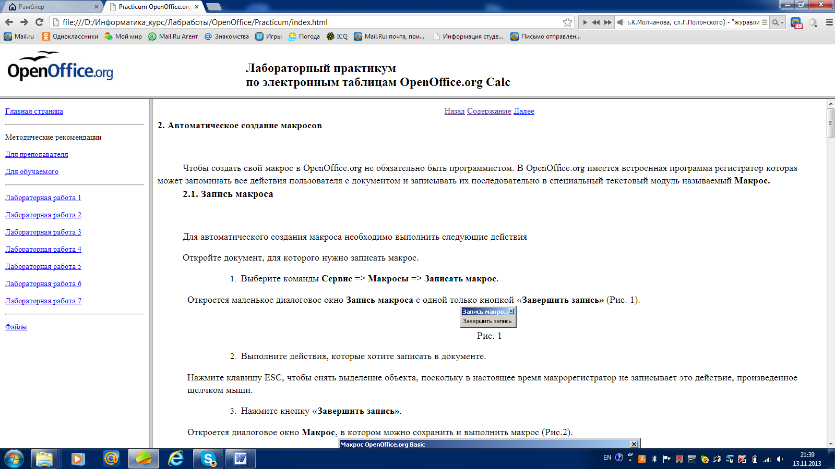Viewport: 835px width, 469px height.
Task: Click the scrollbar down arrow
Action: pyautogui.click(x=830, y=444)
